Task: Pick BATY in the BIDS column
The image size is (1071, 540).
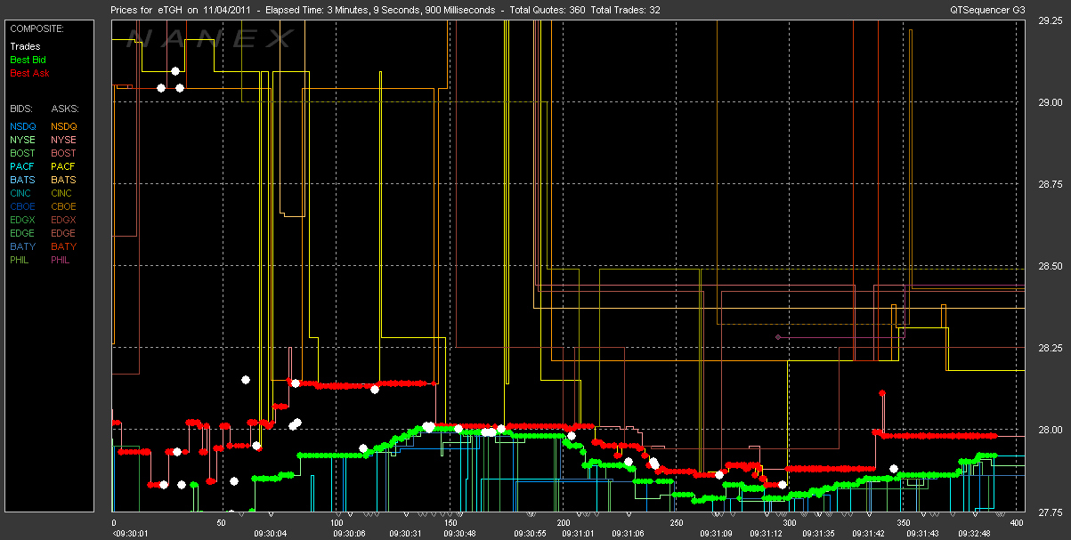Action: pos(23,246)
